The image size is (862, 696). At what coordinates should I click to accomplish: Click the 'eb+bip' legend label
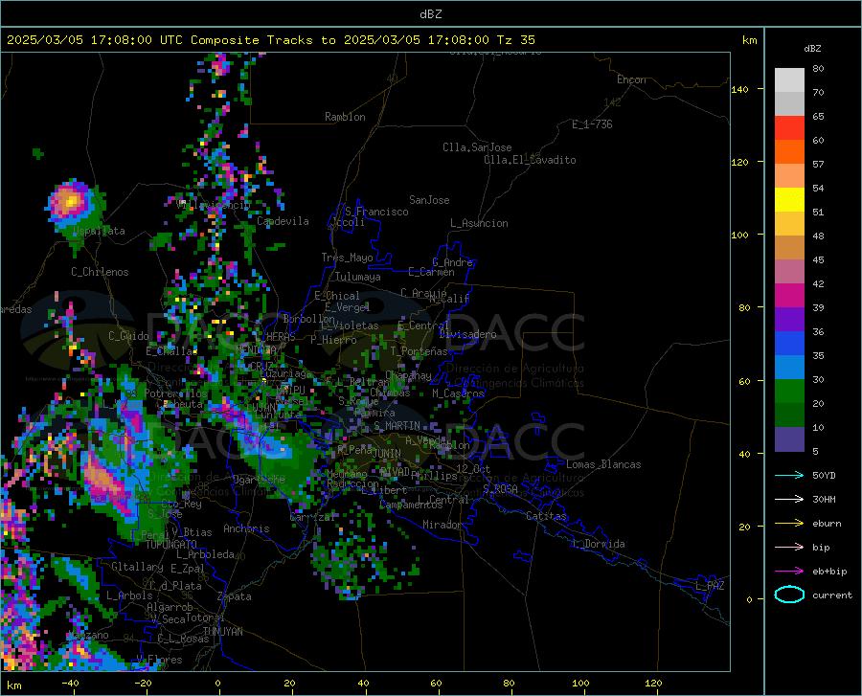point(829,572)
